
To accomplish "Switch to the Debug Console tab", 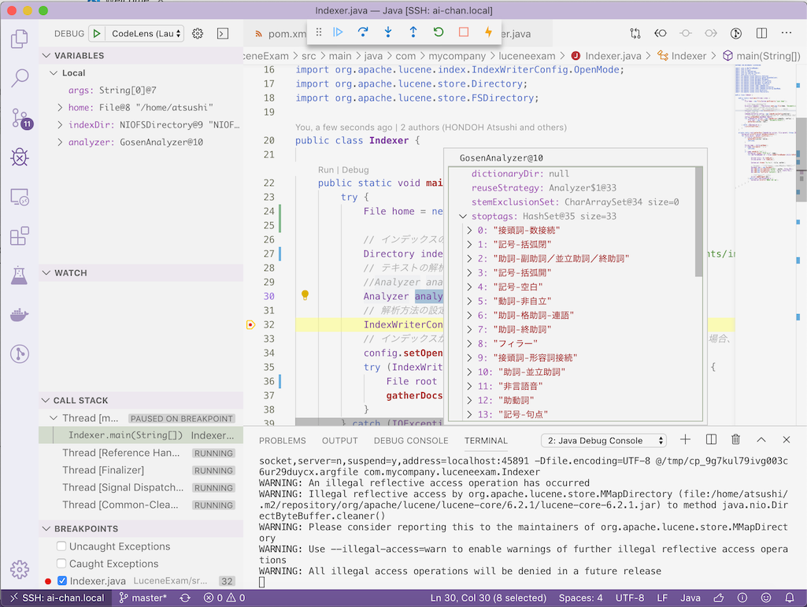I will tap(411, 441).
